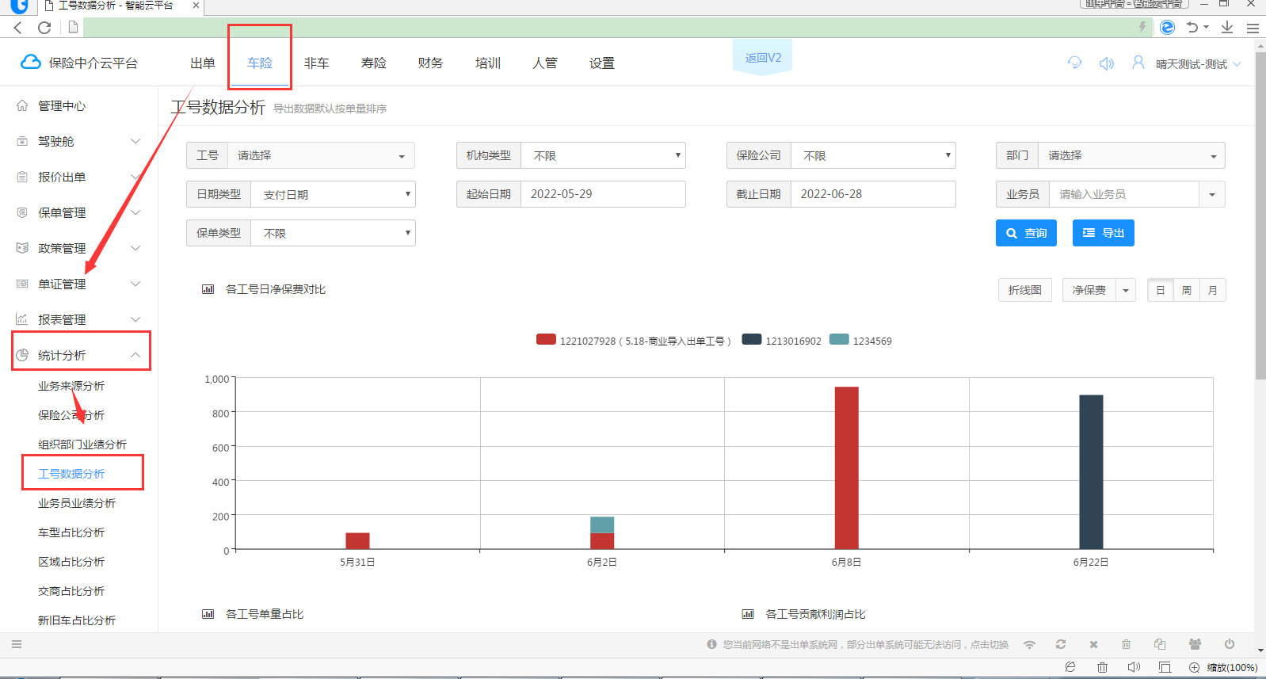Reload the page with the refresh icon
The width and height of the screenshot is (1266, 679).
tap(44, 28)
